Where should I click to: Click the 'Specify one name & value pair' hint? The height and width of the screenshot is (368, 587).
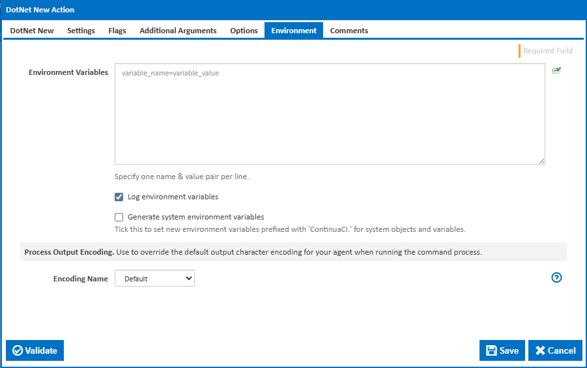tap(182, 177)
